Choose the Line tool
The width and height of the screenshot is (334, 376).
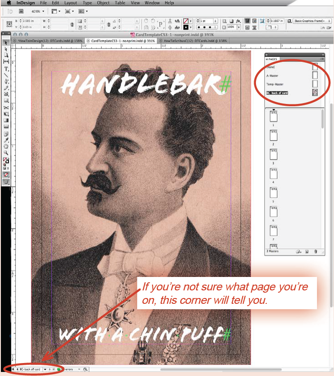coord(6,75)
